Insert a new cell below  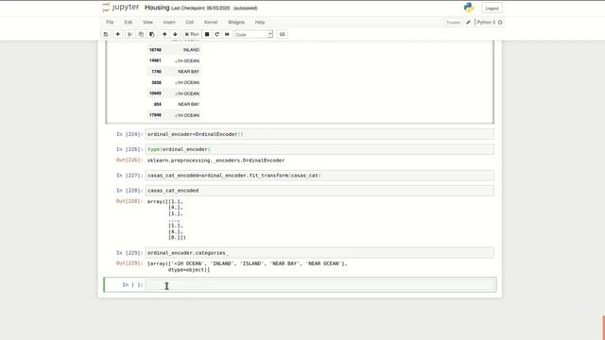click(117, 34)
